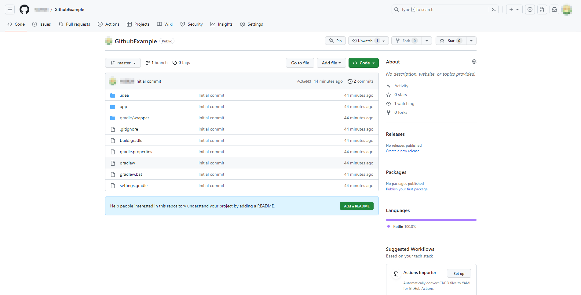This screenshot has height=295, width=581.
Task: Open the GithubExample breadcrumb in header
Action: click(x=69, y=9)
